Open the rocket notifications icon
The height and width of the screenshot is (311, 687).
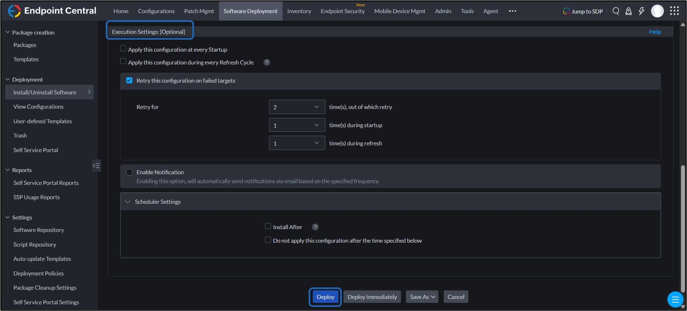pyautogui.click(x=628, y=11)
